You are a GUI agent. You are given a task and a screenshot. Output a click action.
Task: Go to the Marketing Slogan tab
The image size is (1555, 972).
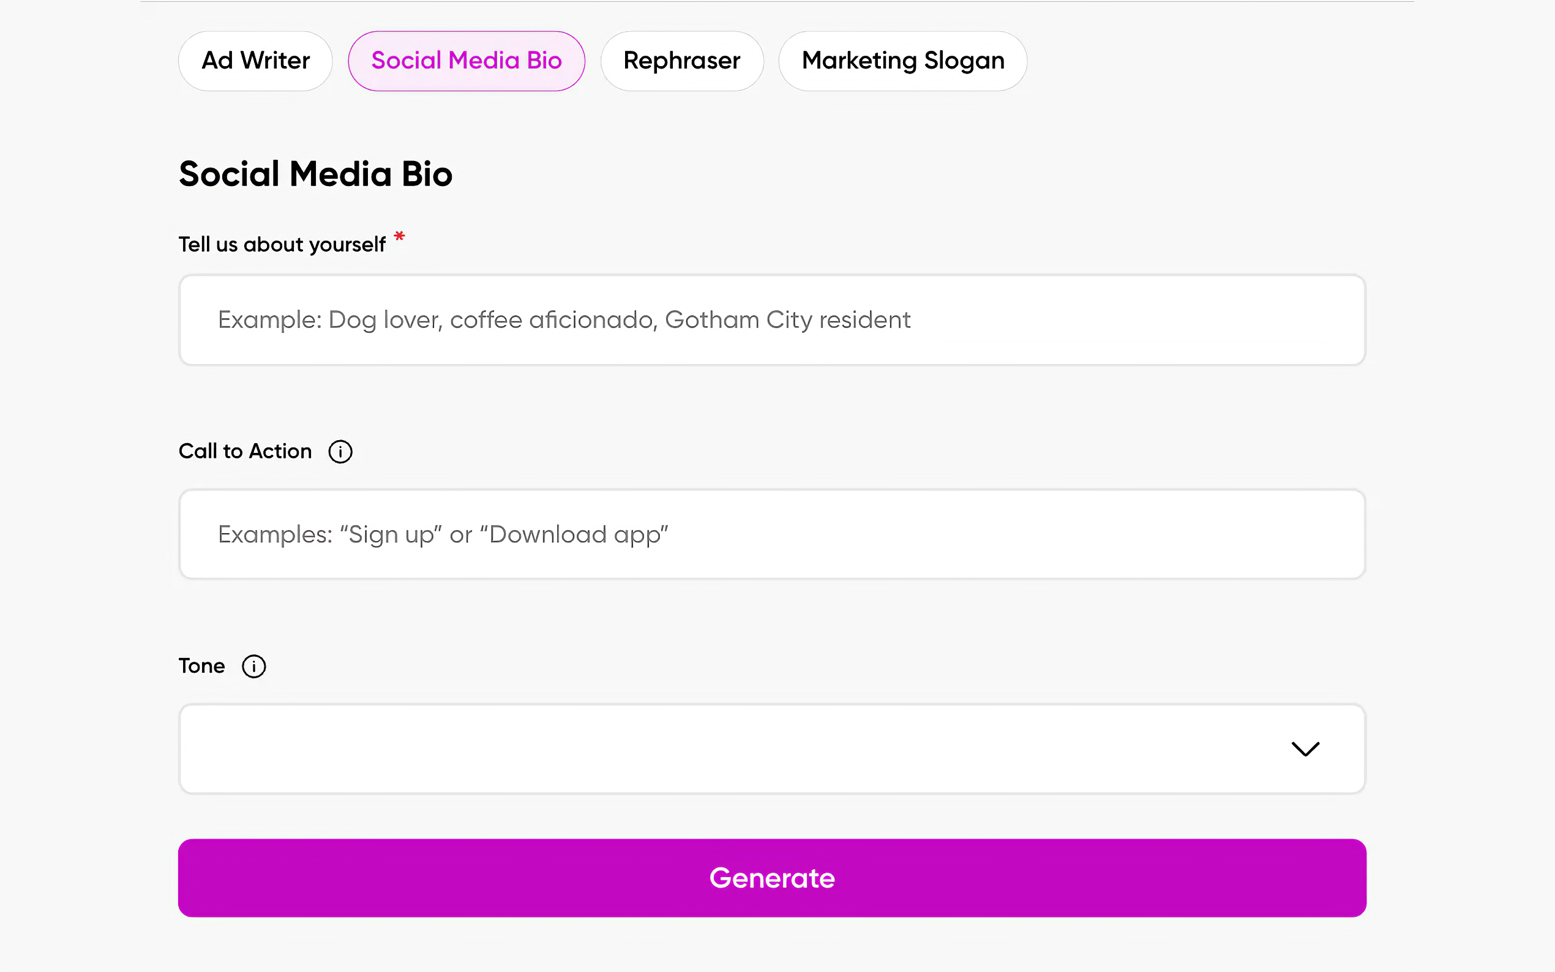902,61
